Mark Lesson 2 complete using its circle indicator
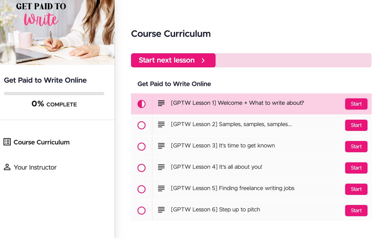The width and height of the screenshot is (382, 238). pos(141,125)
